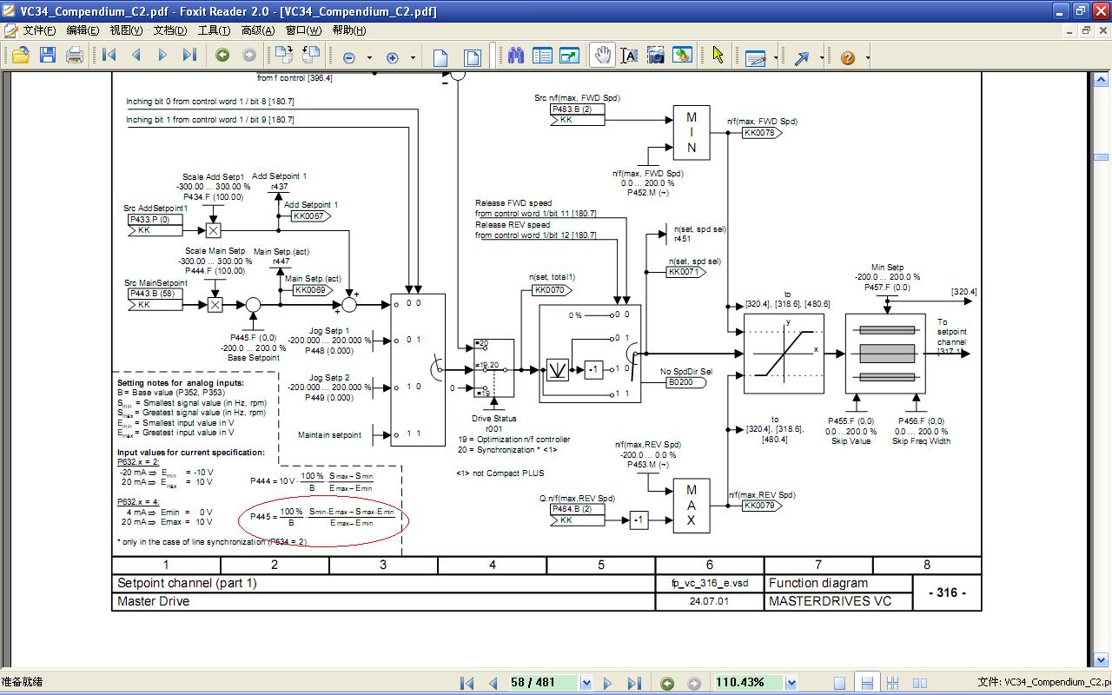This screenshot has width=1112, height=695.
Task: Open the 工具(T) menu
Action: (x=214, y=30)
